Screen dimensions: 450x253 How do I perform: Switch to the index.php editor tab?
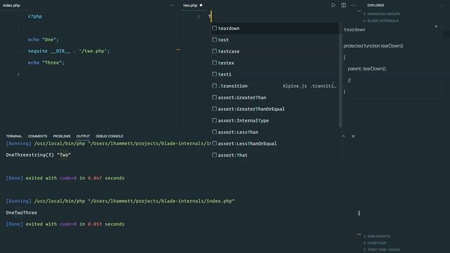(11, 5)
